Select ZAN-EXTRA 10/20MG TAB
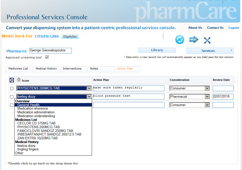The width and height of the screenshot is (242, 170). point(53,138)
